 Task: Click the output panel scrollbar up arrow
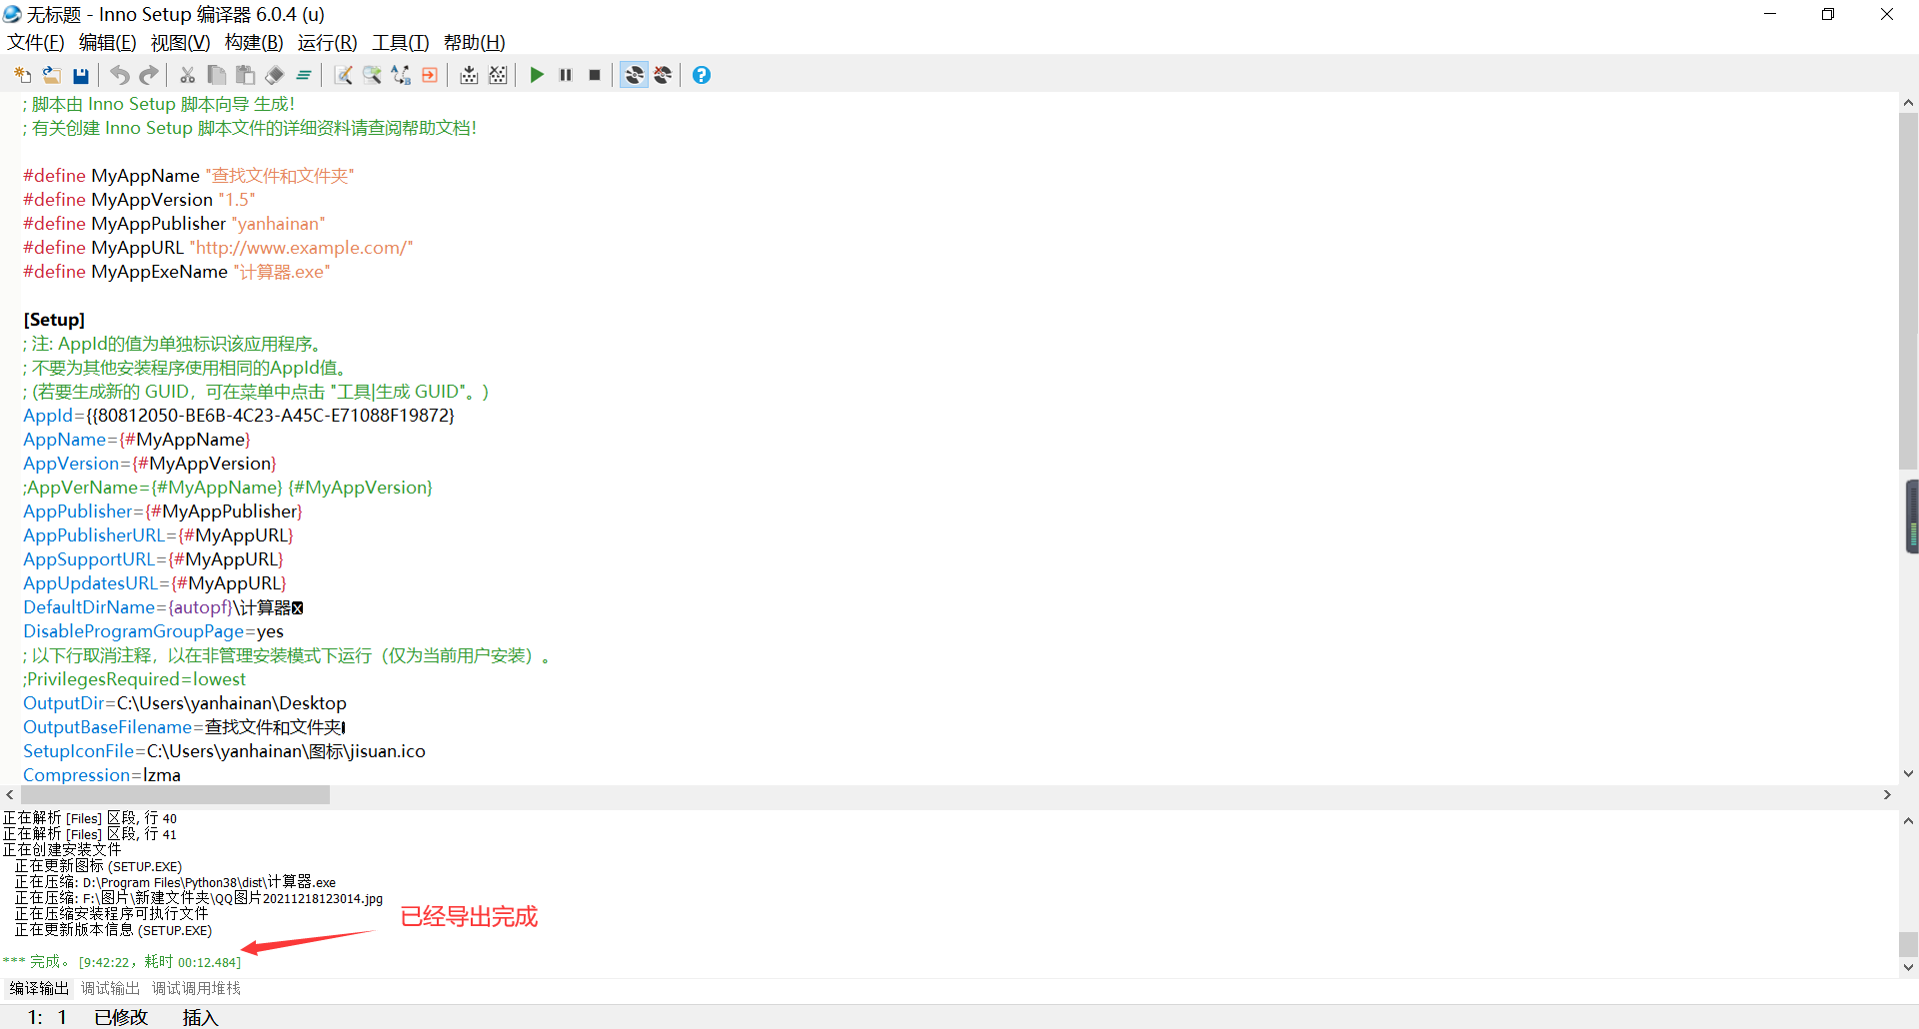(1908, 821)
